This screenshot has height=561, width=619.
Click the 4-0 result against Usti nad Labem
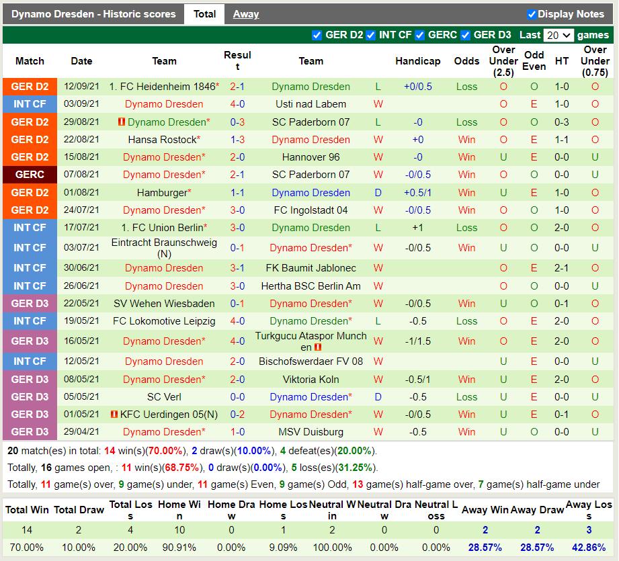pyautogui.click(x=237, y=104)
